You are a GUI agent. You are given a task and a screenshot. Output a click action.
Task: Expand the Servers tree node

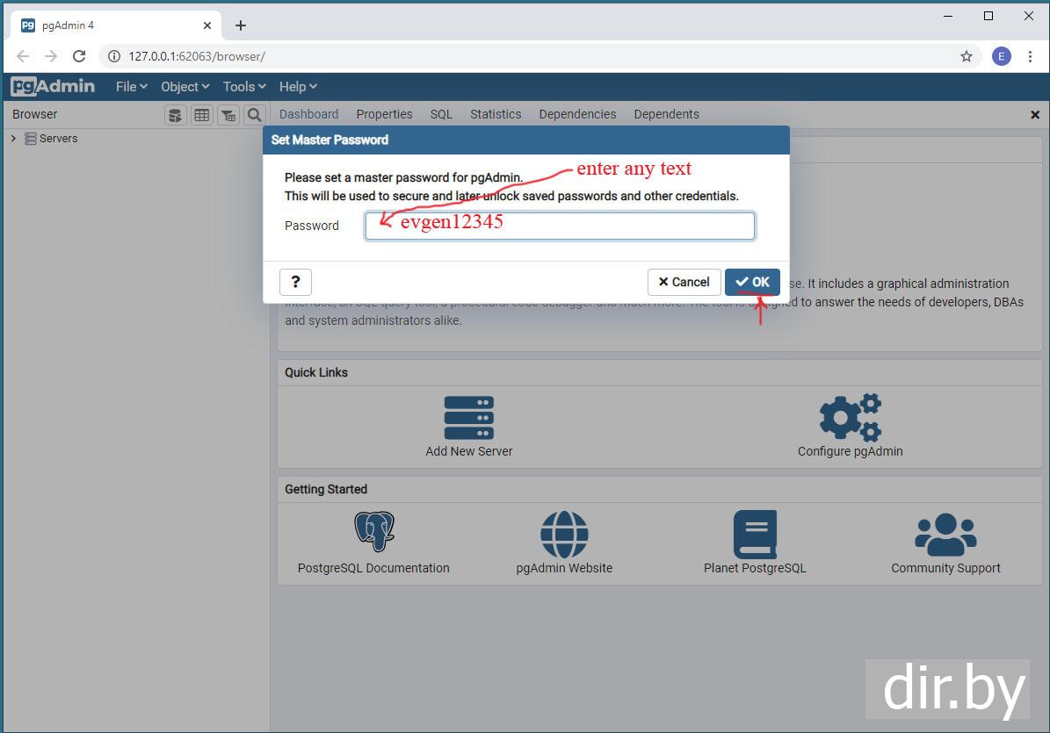13,139
